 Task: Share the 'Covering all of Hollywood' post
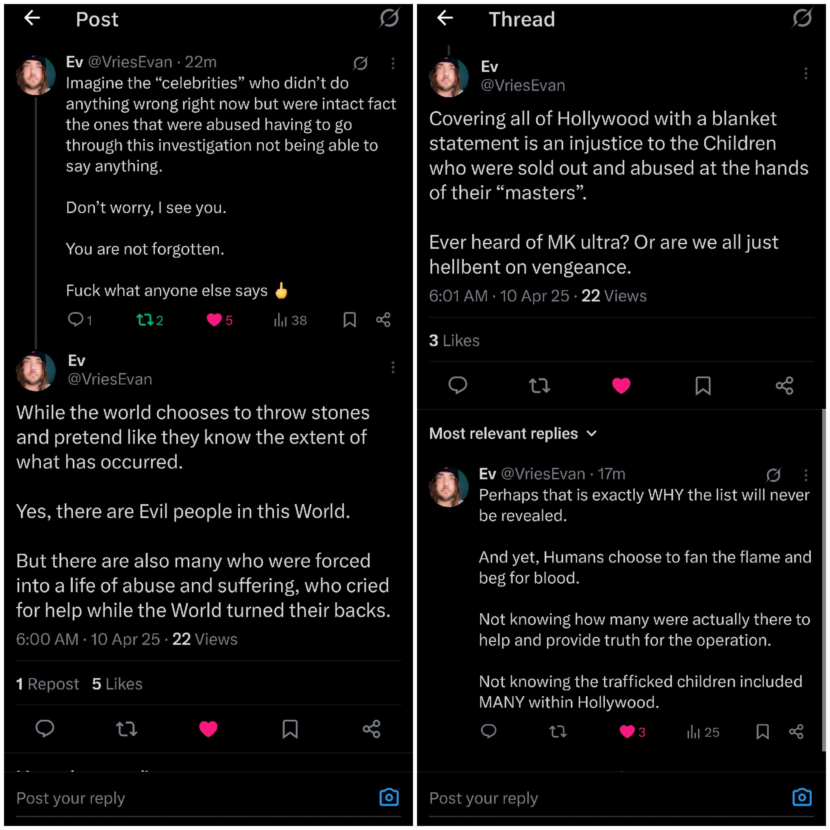pyautogui.click(x=784, y=385)
